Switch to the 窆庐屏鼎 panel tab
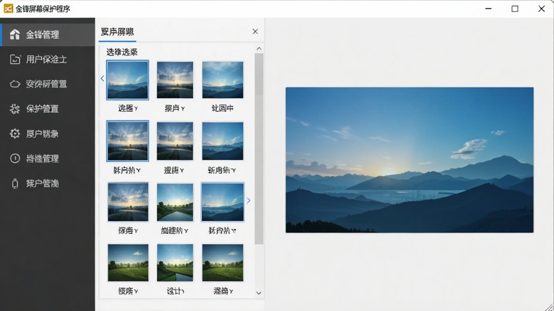The height and width of the screenshot is (311, 554). pos(117,32)
